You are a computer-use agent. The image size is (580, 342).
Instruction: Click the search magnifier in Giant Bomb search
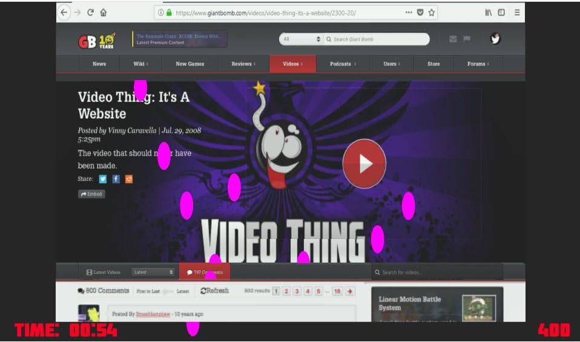[x=329, y=39]
